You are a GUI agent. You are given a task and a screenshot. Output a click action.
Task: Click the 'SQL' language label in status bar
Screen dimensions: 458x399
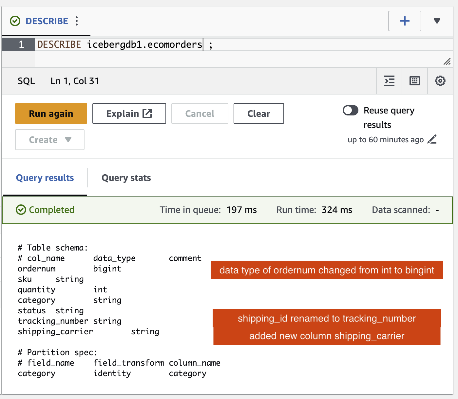click(26, 81)
